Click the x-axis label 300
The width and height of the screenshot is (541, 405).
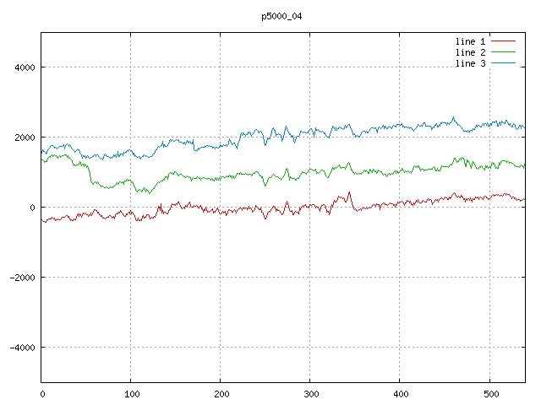point(311,394)
